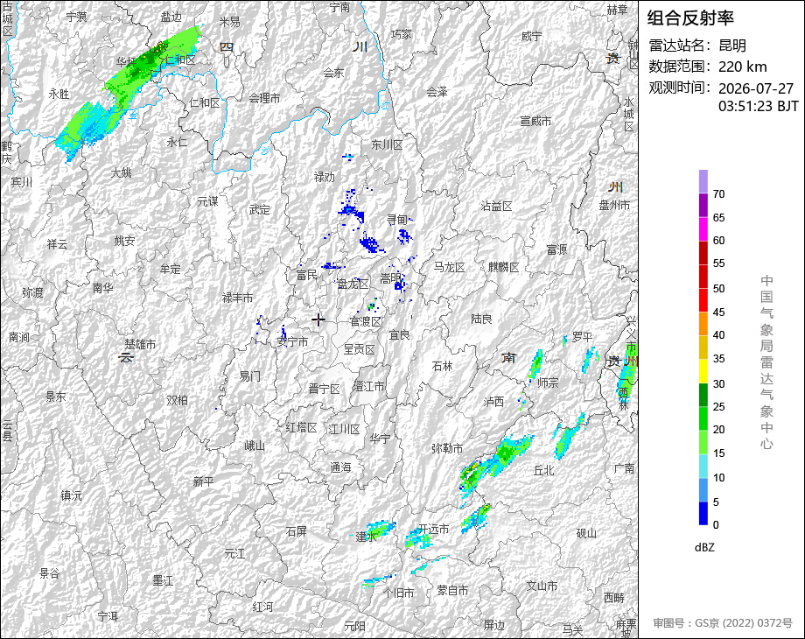Screen dimensions: 805x639
Task: Click the observation time 03:51:23 BJT
Action: pyautogui.click(x=759, y=106)
